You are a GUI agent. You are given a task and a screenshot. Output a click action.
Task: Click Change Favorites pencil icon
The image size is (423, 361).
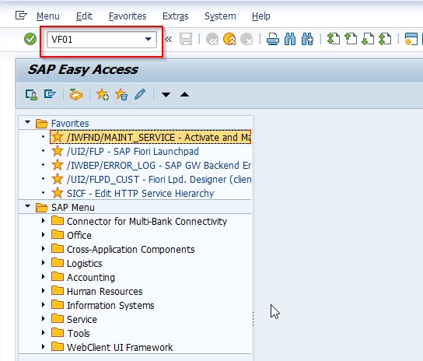(140, 94)
